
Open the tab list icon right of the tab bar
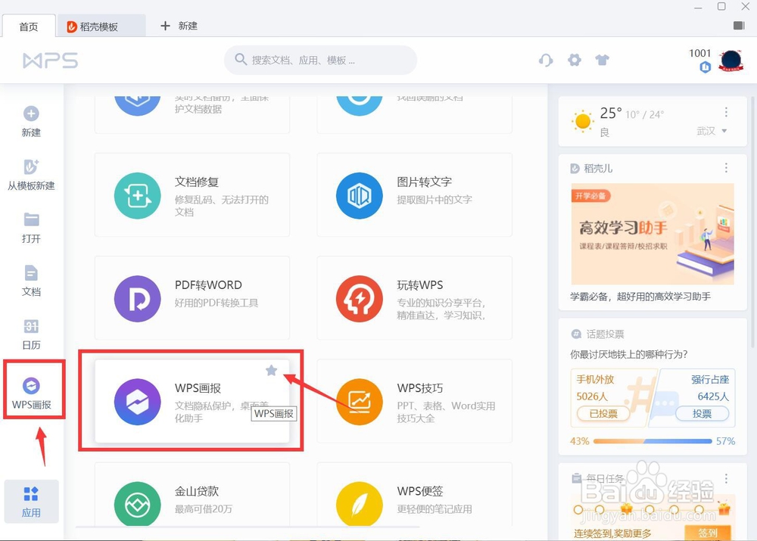click(x=740, y=26)
